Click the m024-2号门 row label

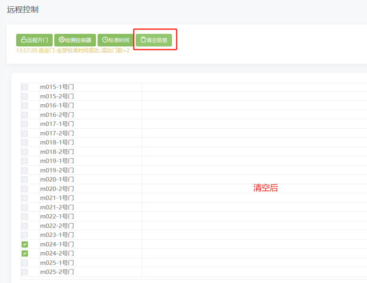57,253
